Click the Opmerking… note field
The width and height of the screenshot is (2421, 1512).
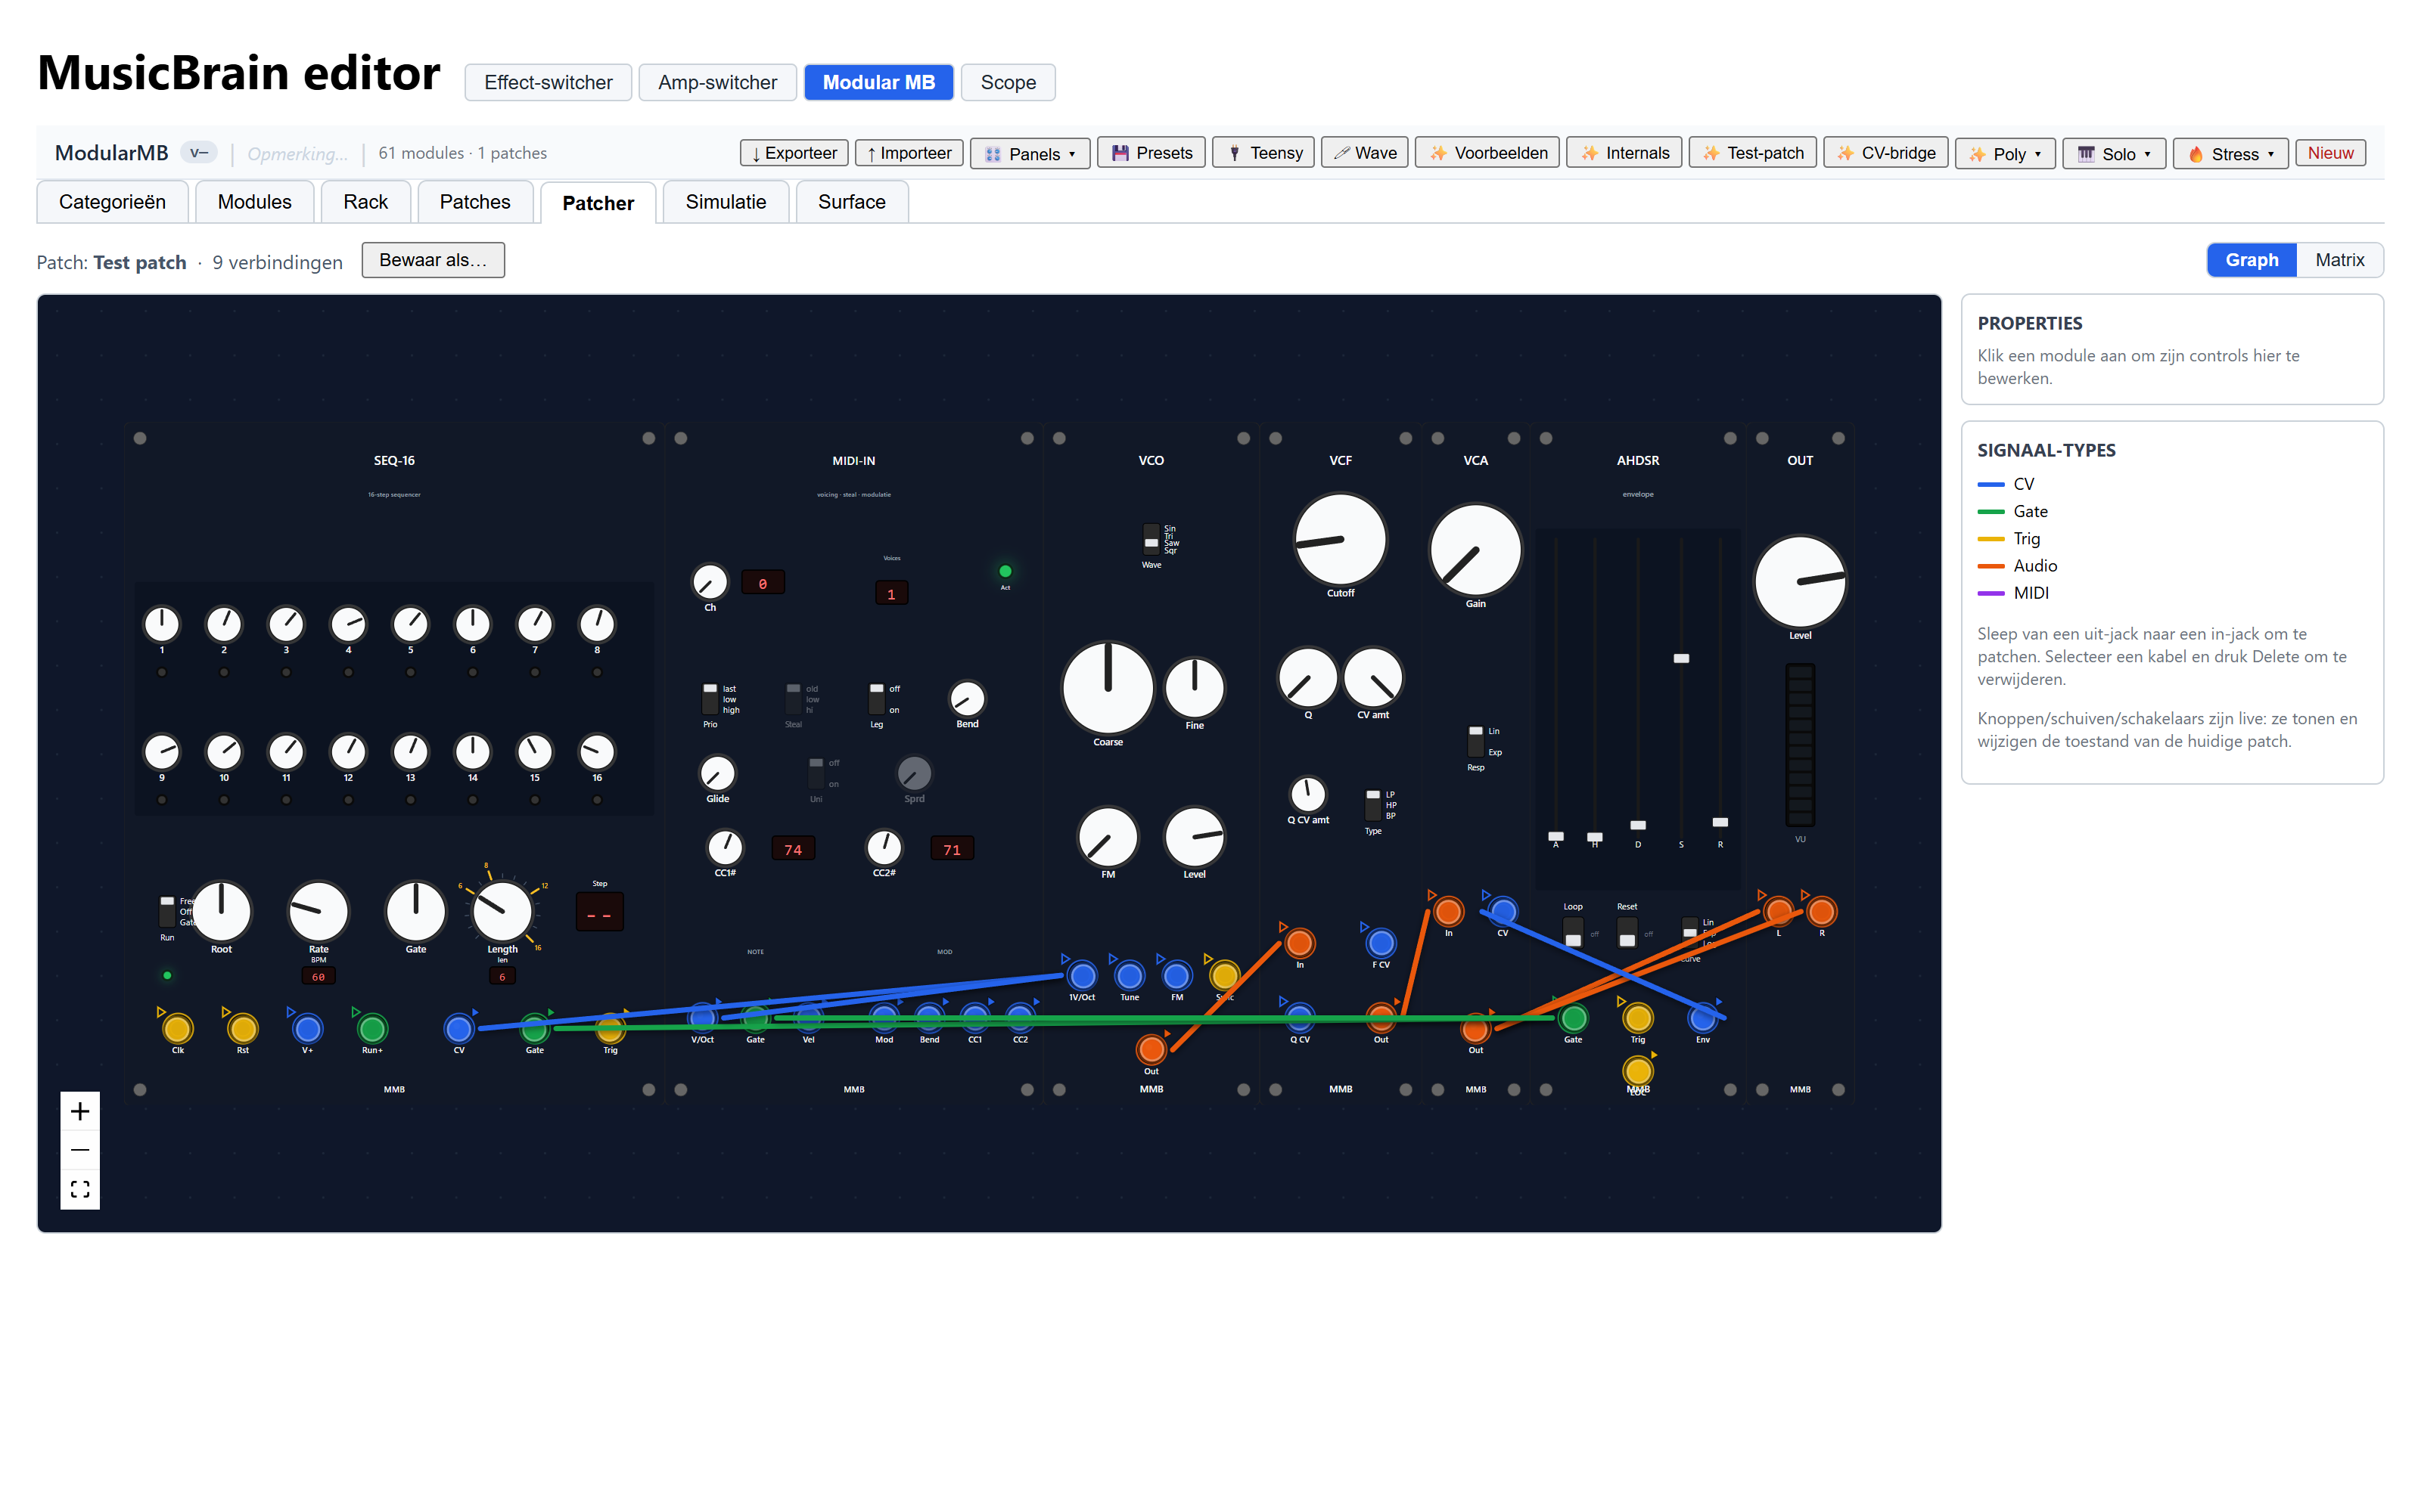click(297, 153)
